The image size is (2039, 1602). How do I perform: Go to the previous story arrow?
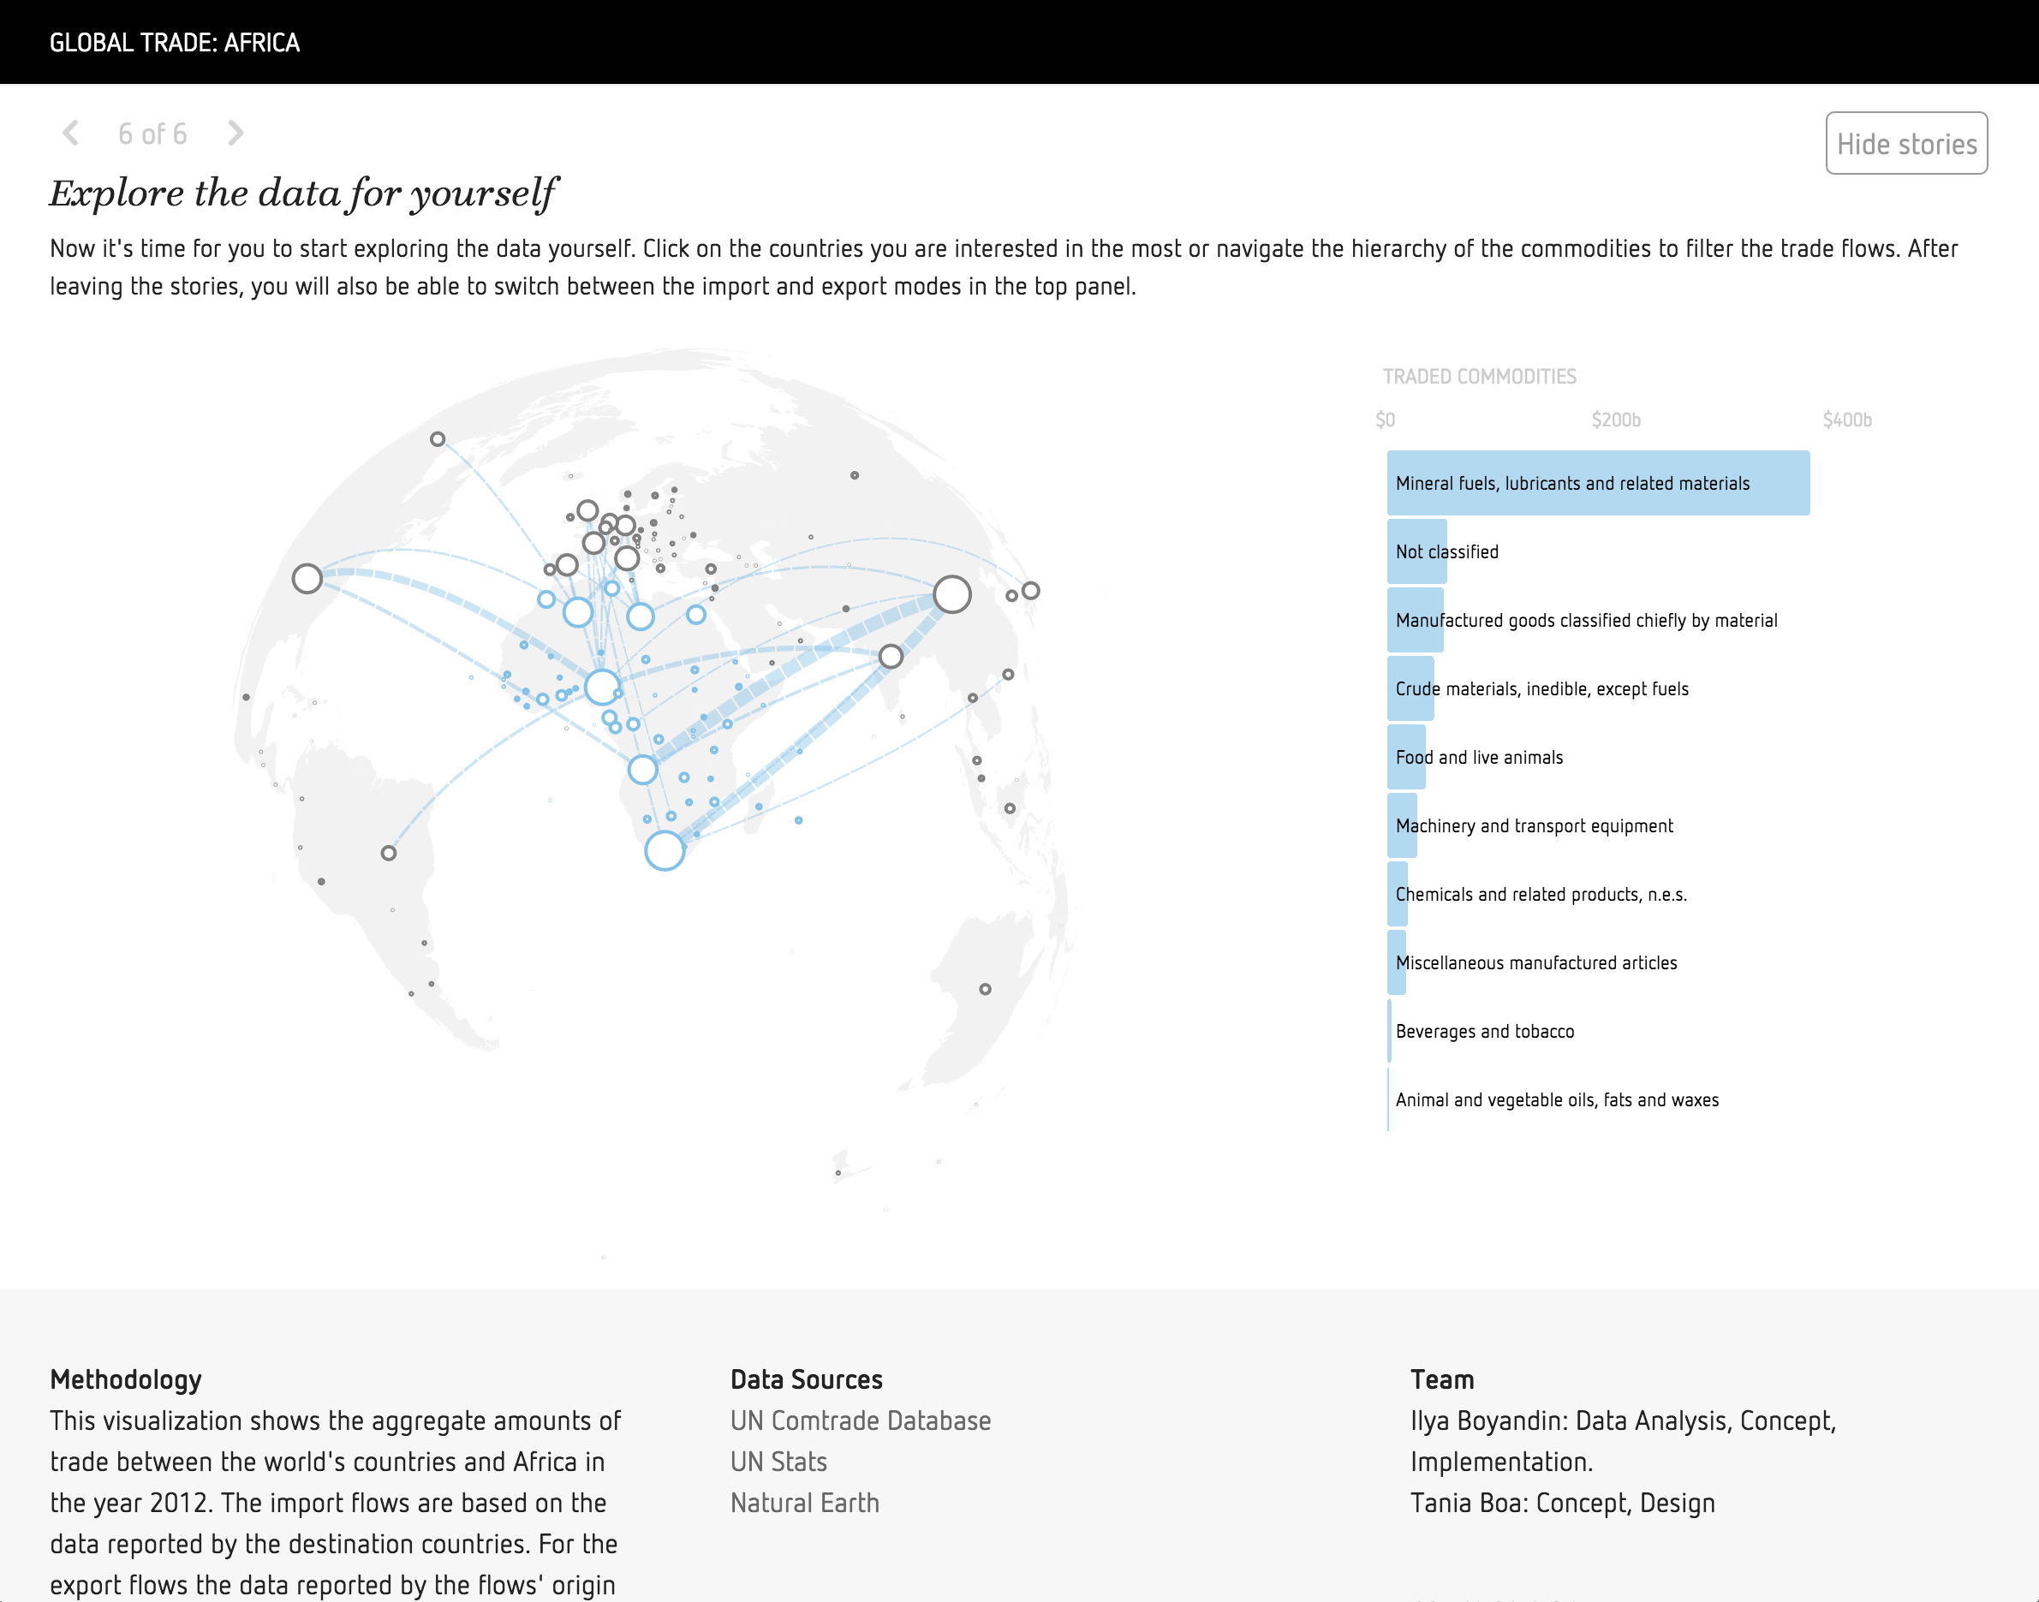70,134
